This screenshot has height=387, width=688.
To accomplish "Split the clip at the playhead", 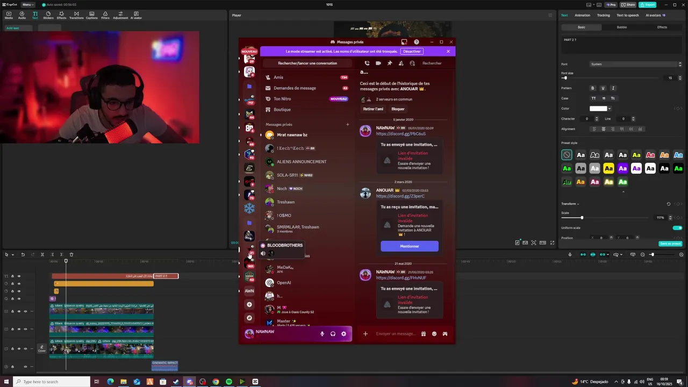I will pyautogui.click(x=42, y=254).
